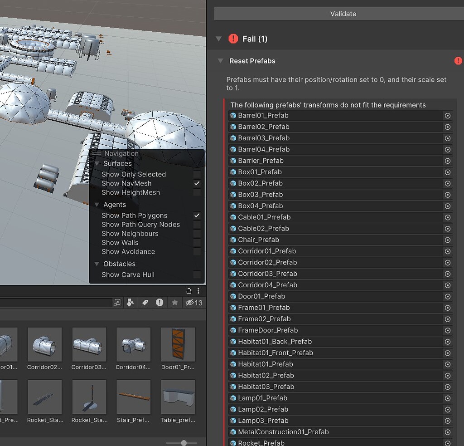Enable Show Walls
This screenshot has height=446, width=464.
click(x=197, y=242)
